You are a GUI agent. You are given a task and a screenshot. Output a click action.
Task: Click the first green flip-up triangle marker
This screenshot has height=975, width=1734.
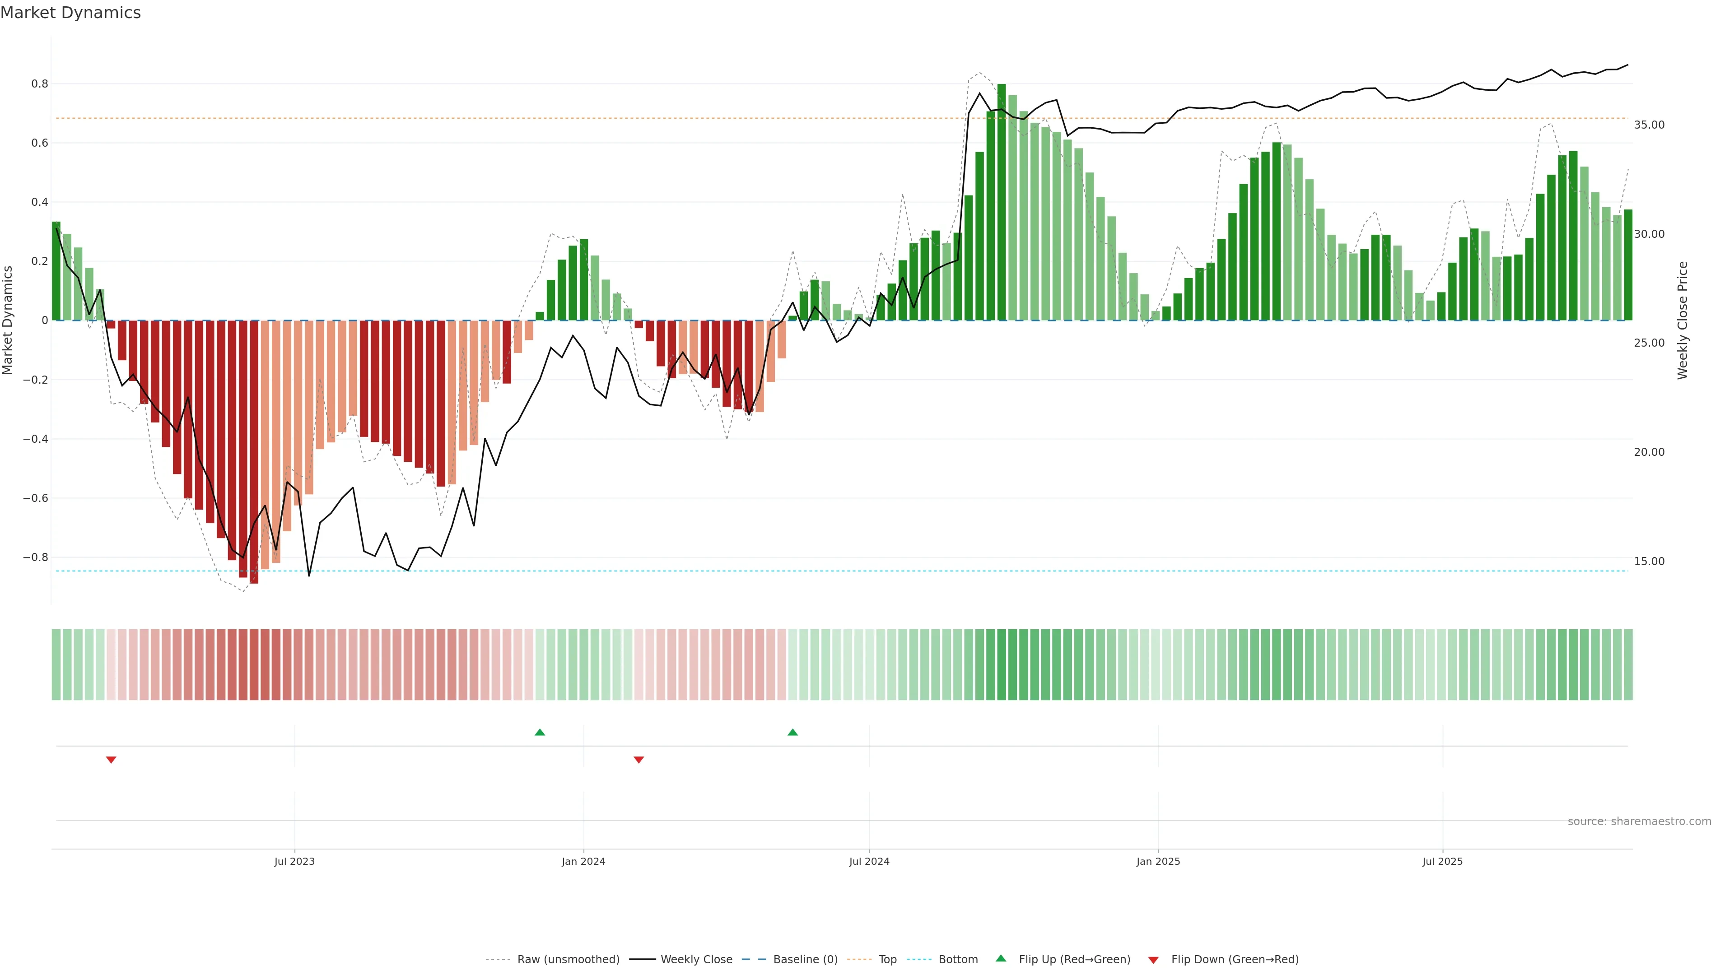(x=540, y=732)
